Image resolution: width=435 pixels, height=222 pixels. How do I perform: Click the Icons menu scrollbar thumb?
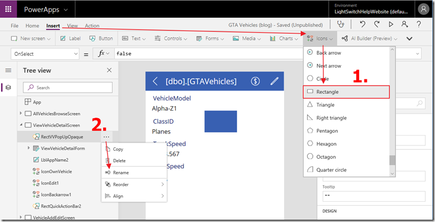pyautogui.click(x=392, y=160)
